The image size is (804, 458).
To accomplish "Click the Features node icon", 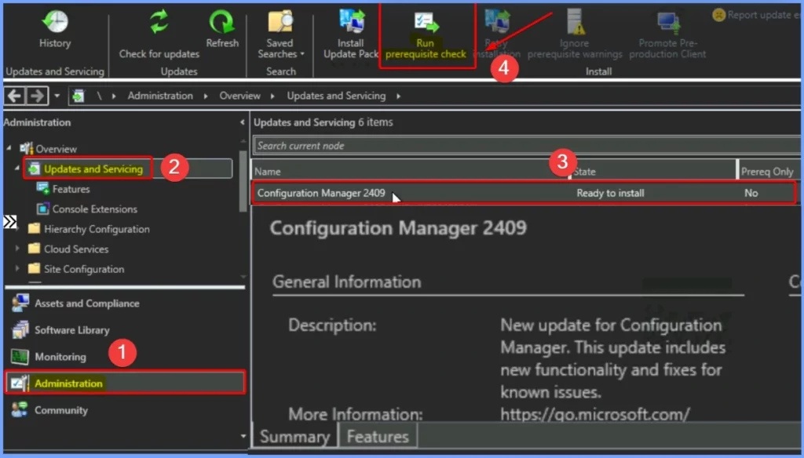I will click(x=42, y=188).
